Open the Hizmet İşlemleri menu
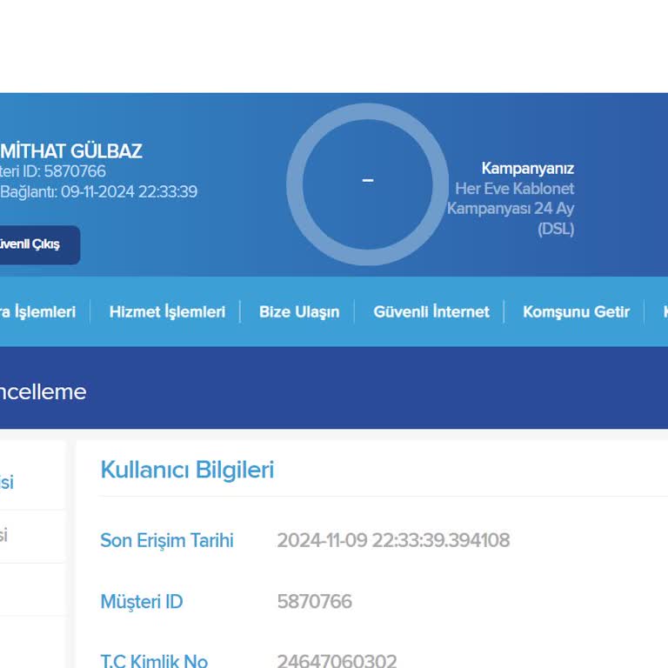This screenshot has height=668, width=668. click(167, 312)
